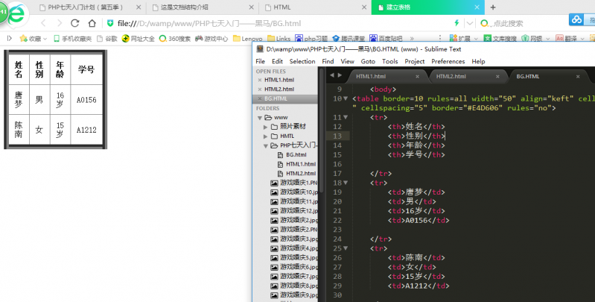Open the Preferences menu in Sublime
This screenshot has height=302, width=595.
tap(448, 61)
